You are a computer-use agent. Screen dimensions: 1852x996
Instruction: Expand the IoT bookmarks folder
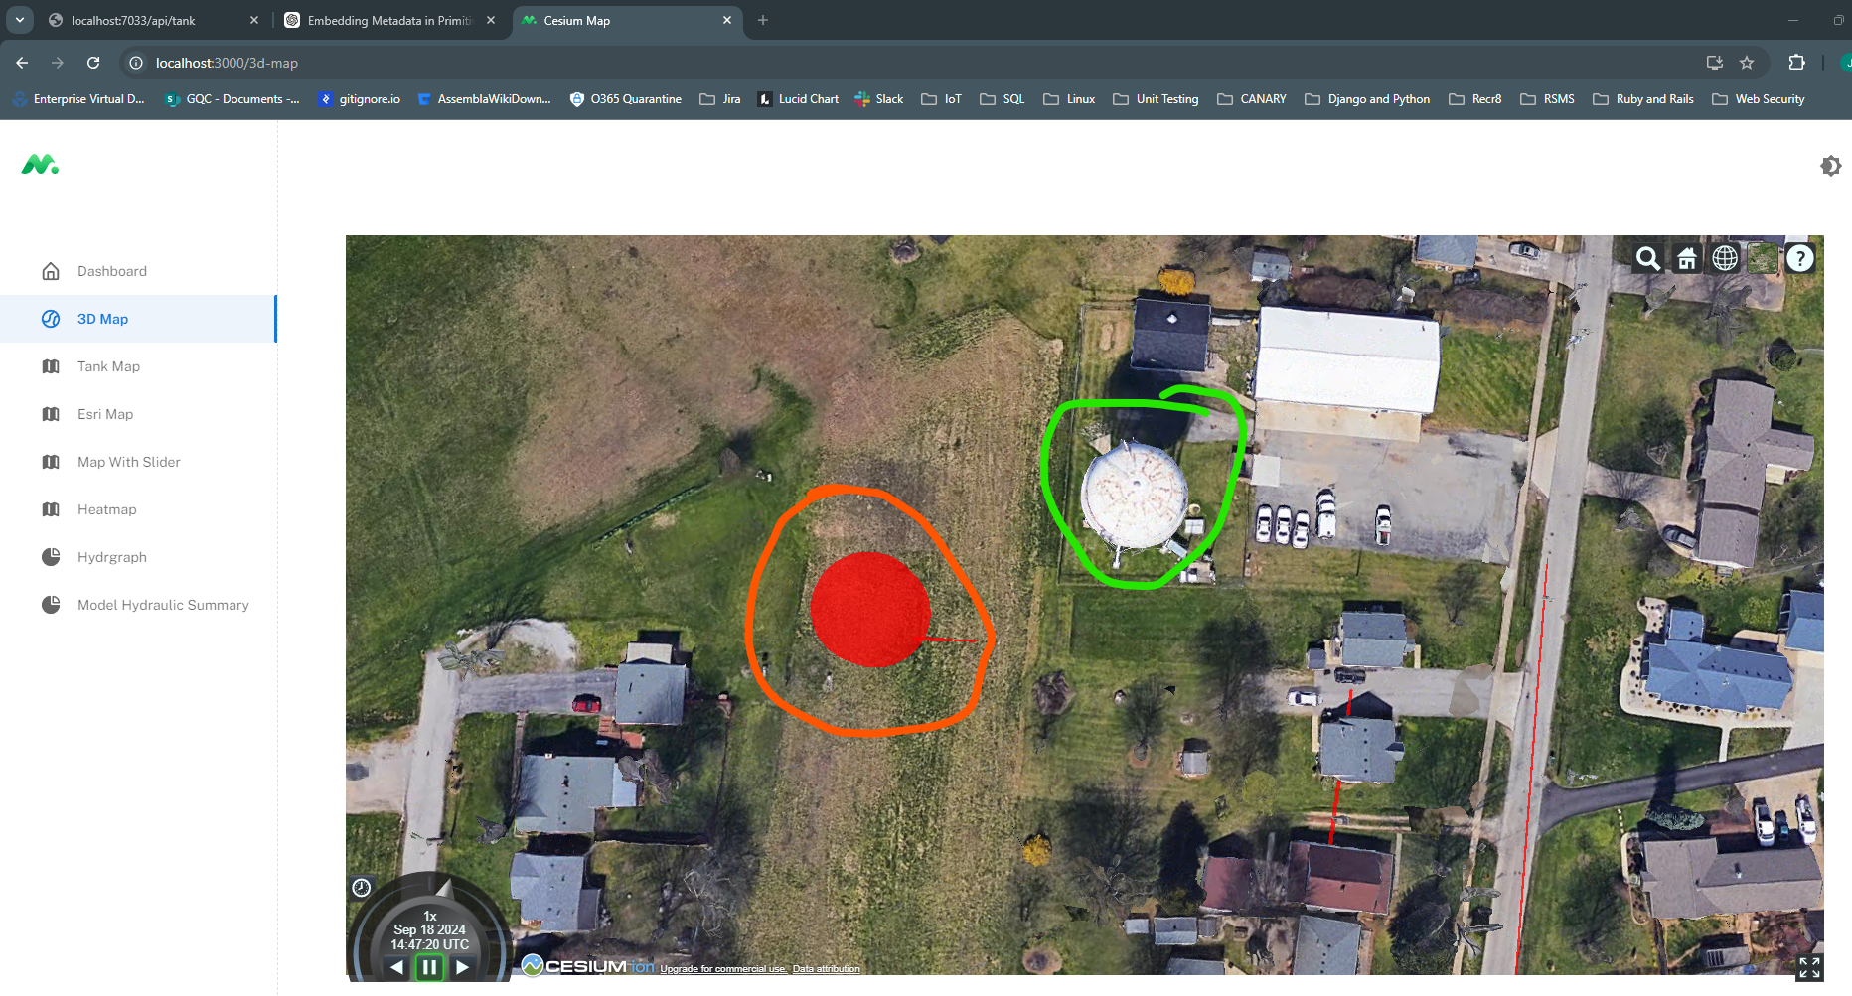942,99
